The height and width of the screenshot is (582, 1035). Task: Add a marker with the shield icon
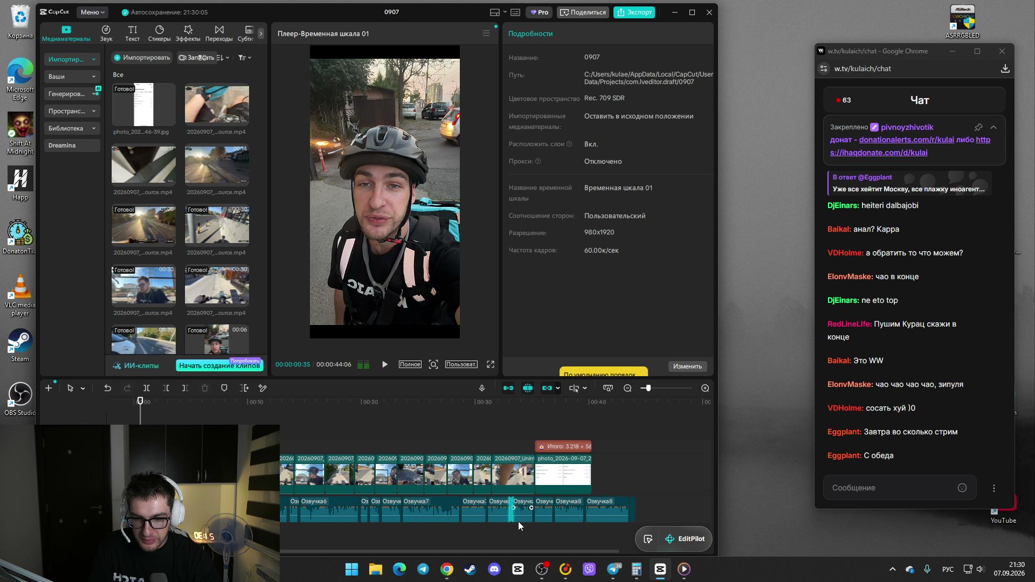(x=224, y=388)
